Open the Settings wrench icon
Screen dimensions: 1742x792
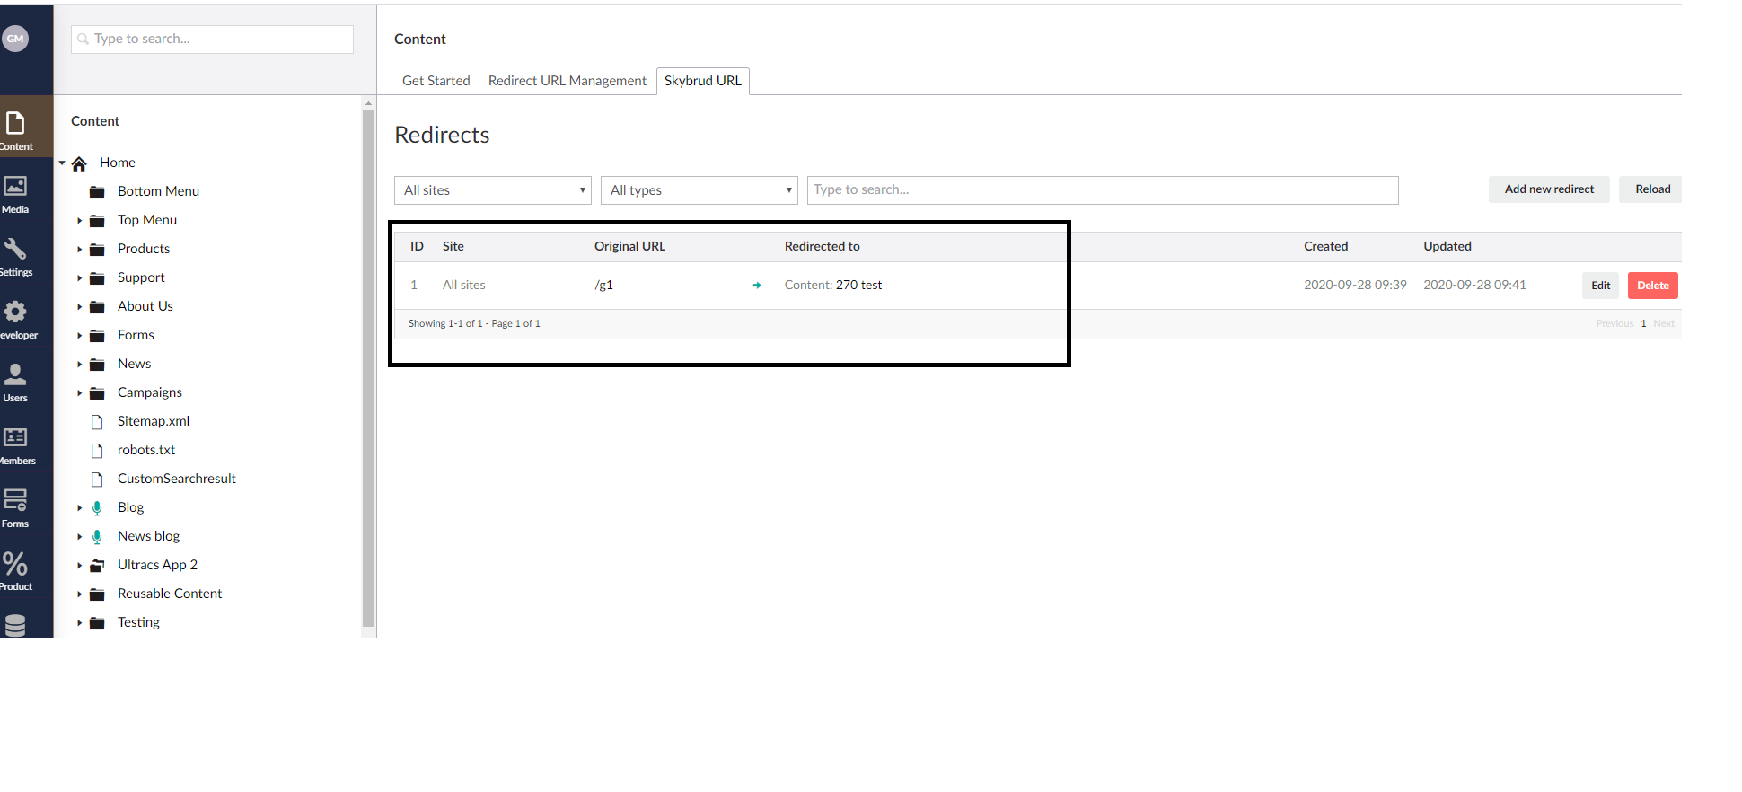click(15, 249)
